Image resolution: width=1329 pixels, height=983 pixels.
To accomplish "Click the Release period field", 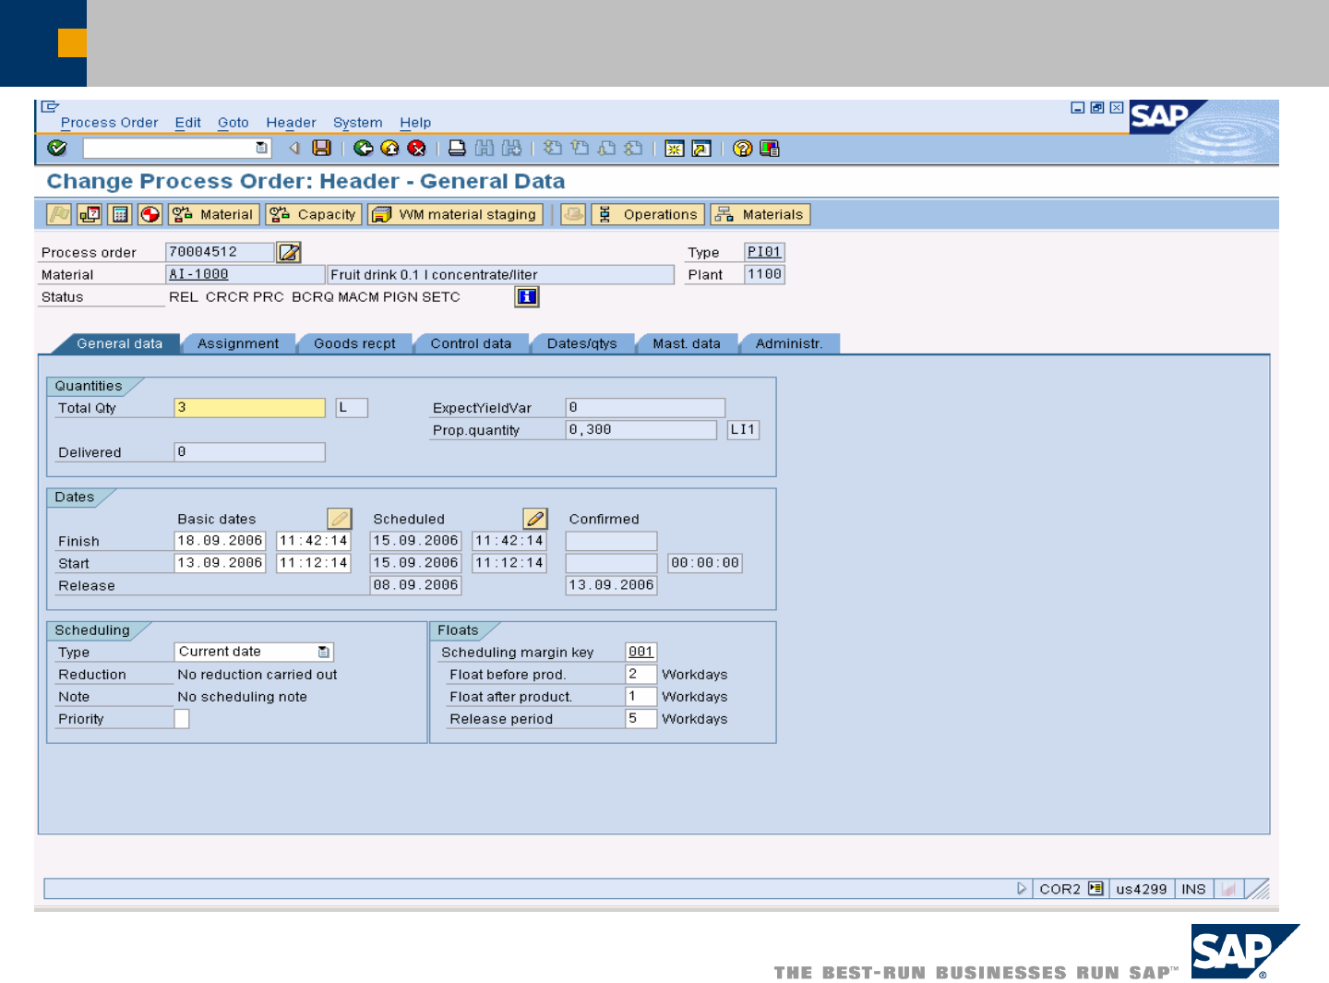I will pos(641,718).
